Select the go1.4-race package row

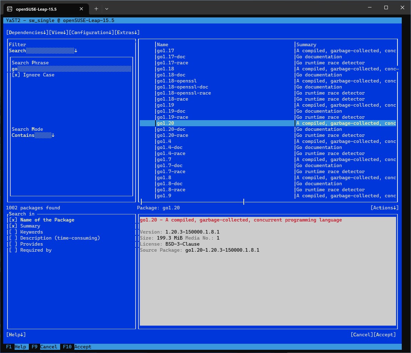tap(268, 154)
